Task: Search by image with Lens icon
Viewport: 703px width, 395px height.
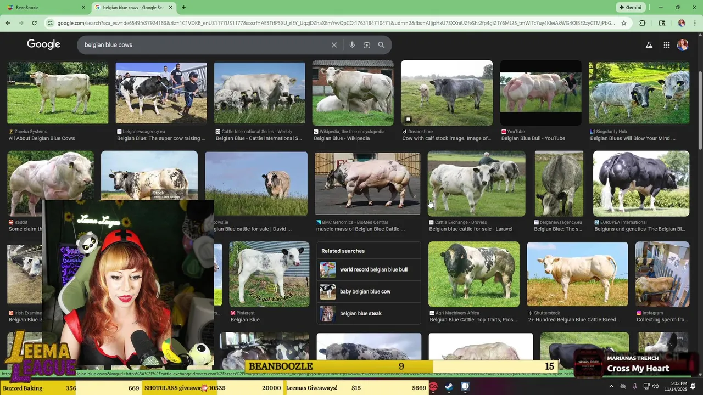Action: (367, 45)
